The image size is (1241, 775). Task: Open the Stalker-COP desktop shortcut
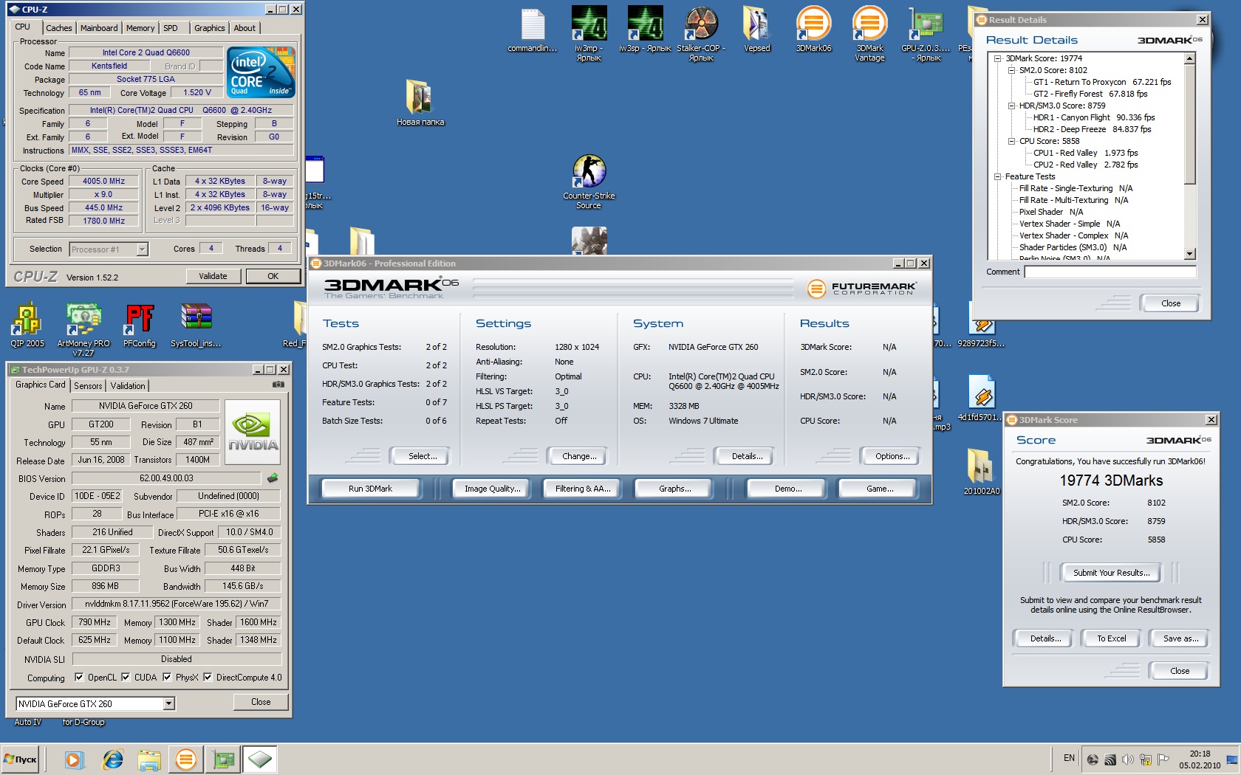tap(701, 34)
